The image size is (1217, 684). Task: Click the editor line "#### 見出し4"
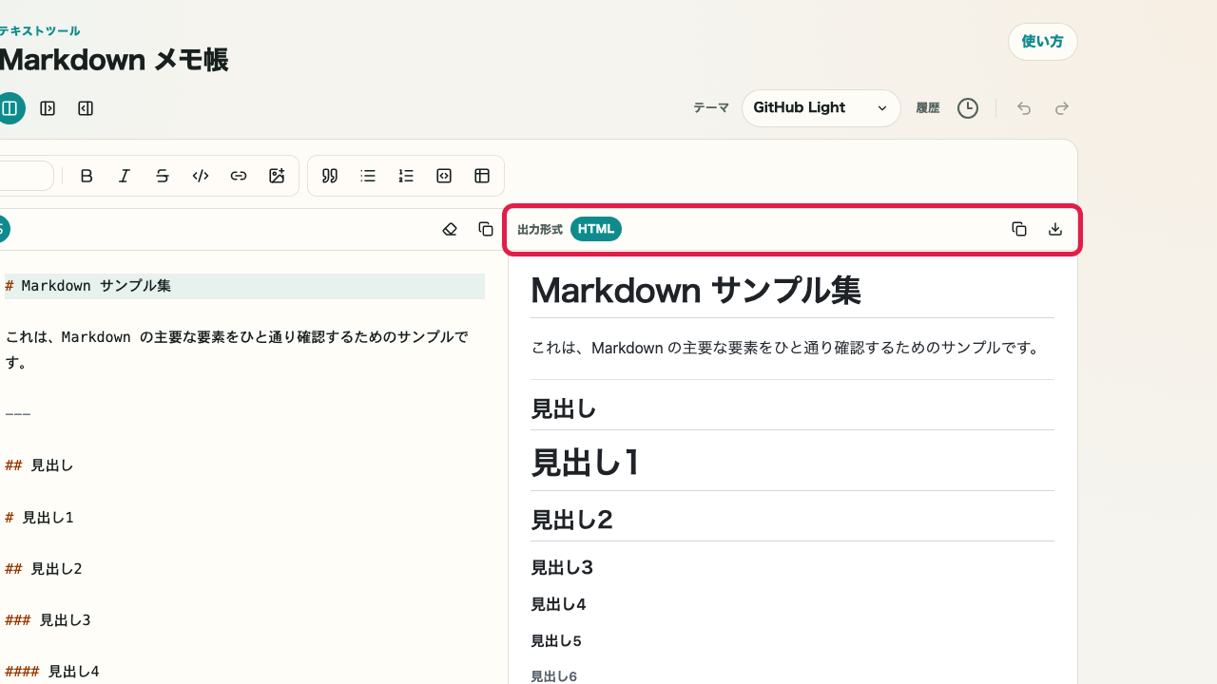tap(52, 672)
